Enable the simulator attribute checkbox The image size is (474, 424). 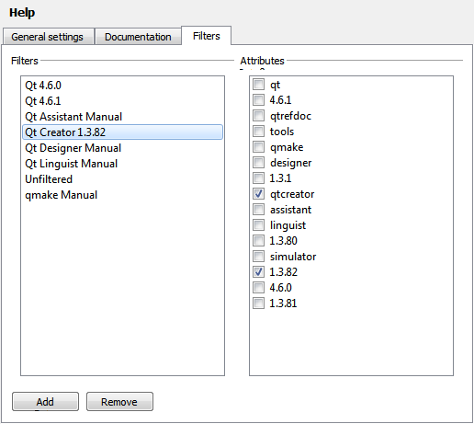pyautogui.click(x=259, y=257)
